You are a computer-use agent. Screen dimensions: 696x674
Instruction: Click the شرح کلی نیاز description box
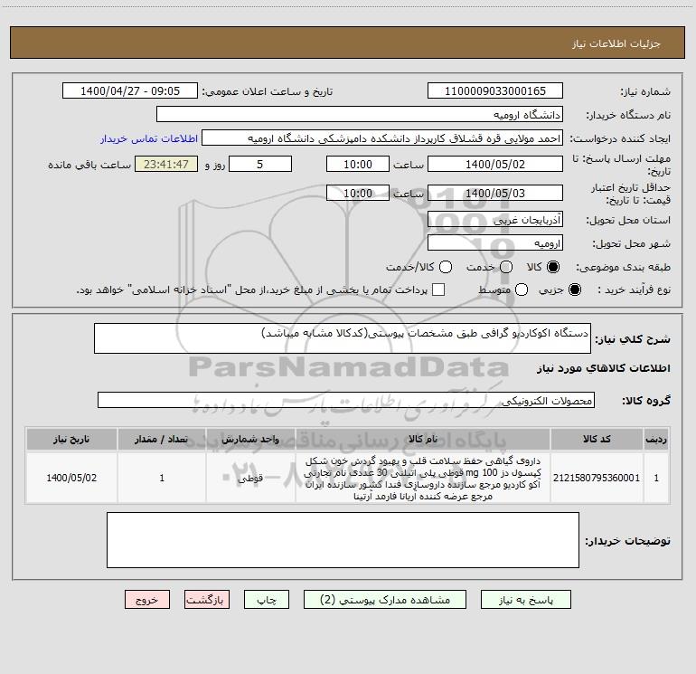tap(343, 338)
